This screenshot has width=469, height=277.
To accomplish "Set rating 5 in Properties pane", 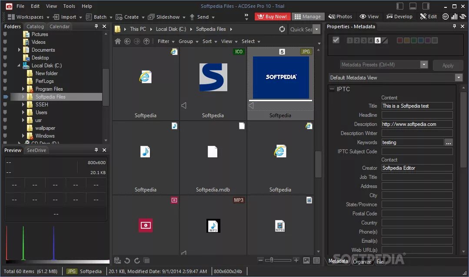I will [x=378, y=40].
